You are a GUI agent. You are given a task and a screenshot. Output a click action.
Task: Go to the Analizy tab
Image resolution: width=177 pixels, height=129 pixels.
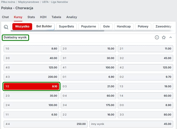point(72,17)
